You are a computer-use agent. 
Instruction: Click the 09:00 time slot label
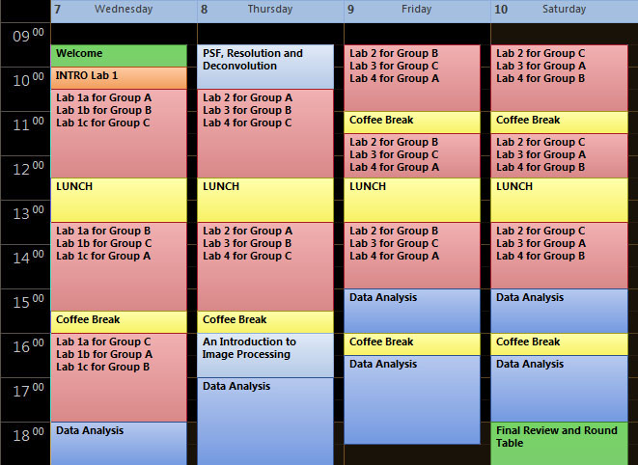pyautogui.click(x=25, y=37)
